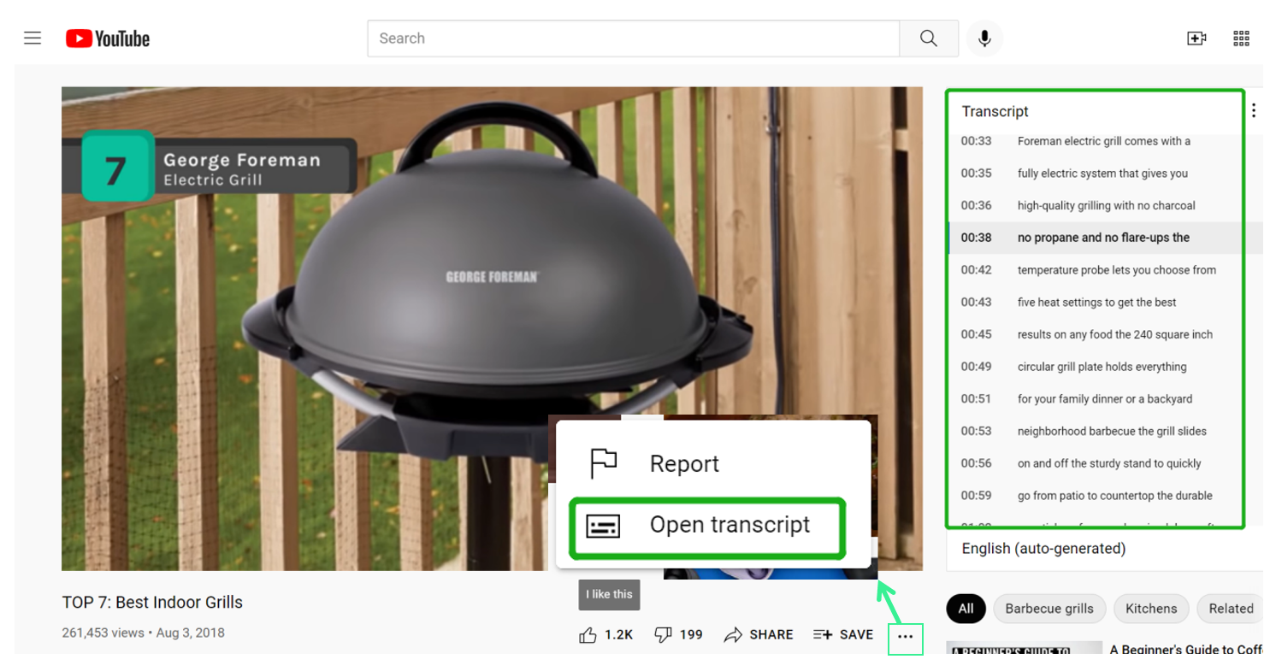Image resolution: width=1276 pixels, height=671 pixels.
Task: Open transcript panel options kebab menu
Action: pyautogui.click(x=1254, y=110)
